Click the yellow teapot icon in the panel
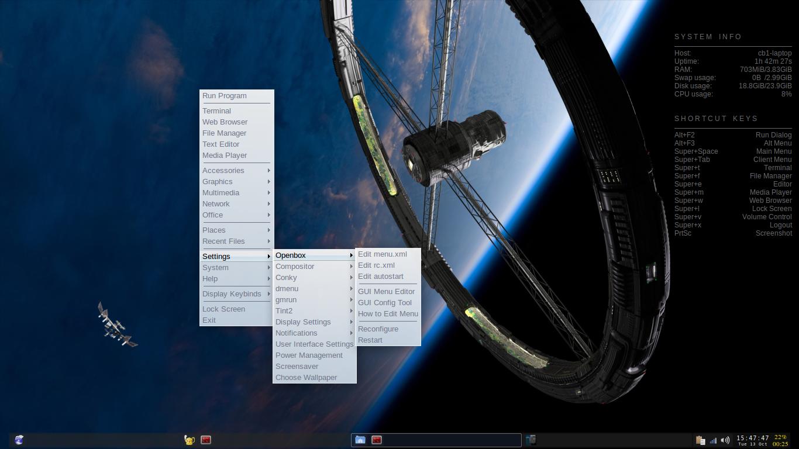The height and width of the screenshot is (449, 799). coord(190,440)
